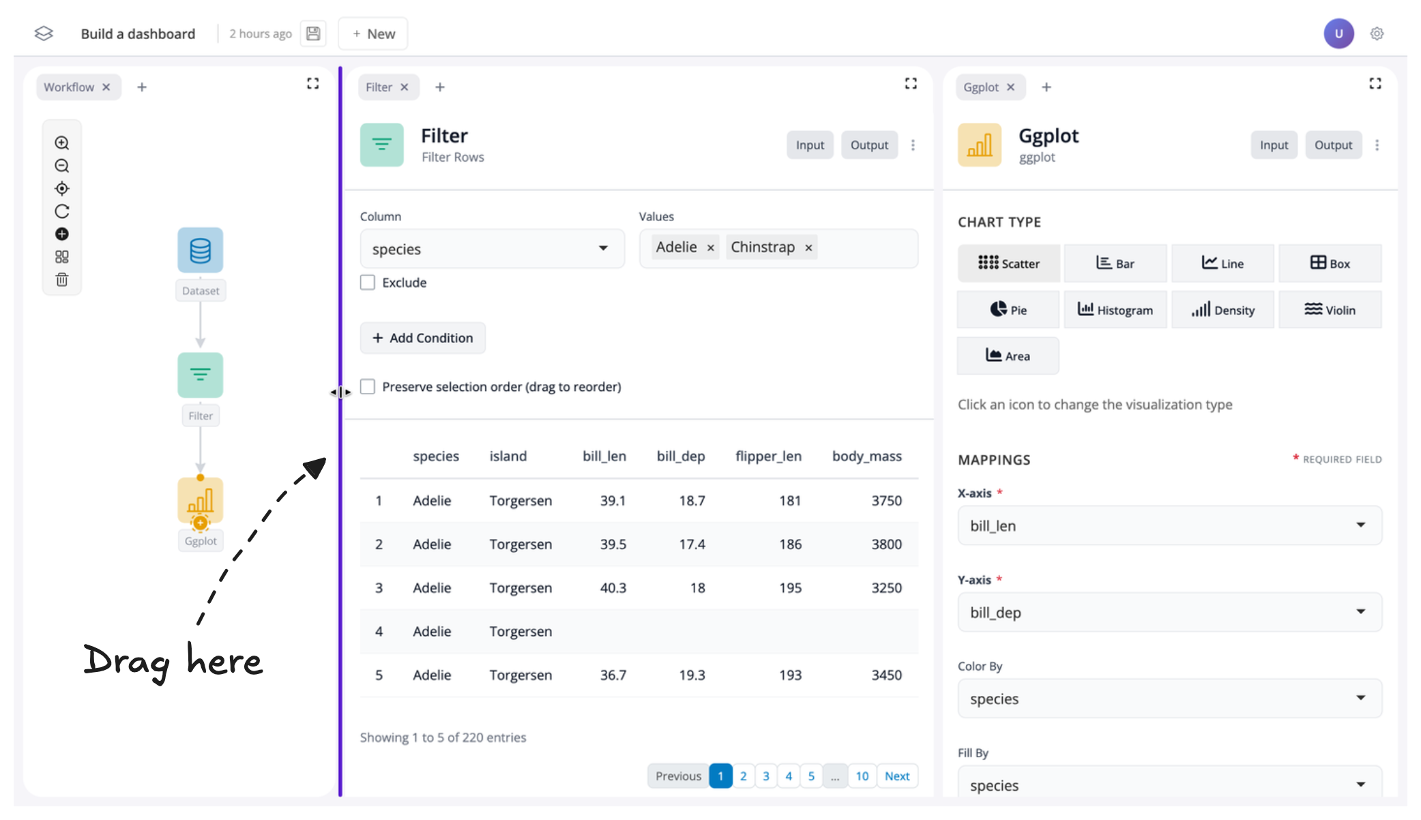
Task: Choose the Histogram chart type
Action: [x=1115, y=310]
